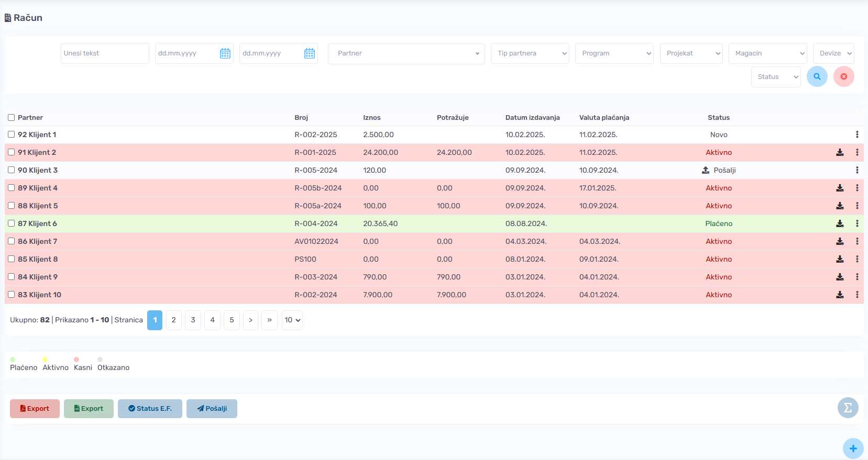
Task: Click the invoice number R-002-2025
Action: [x=316, y=134]
